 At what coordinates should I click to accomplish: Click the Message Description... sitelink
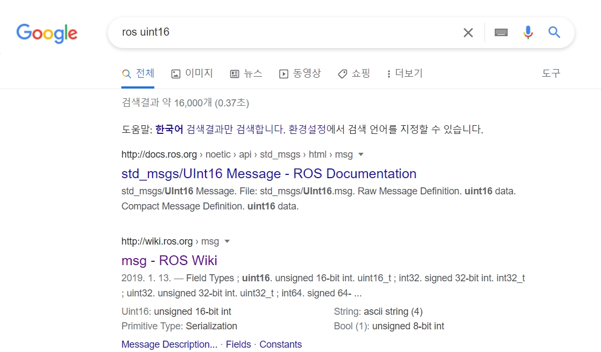pos(169,344)
